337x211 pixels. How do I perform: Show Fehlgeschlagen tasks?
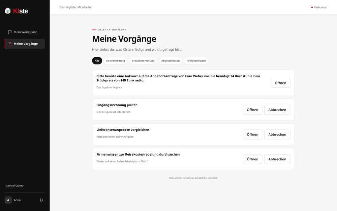click(196, 61)
